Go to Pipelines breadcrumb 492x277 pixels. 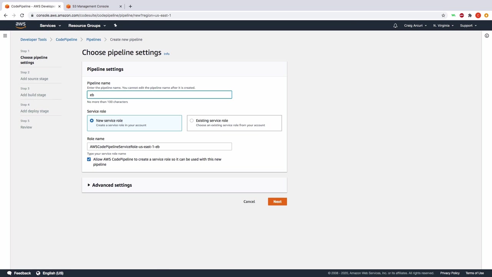(93, 39)
